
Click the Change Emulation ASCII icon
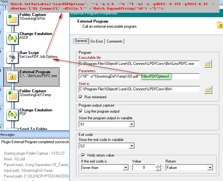tap(12, 38)
